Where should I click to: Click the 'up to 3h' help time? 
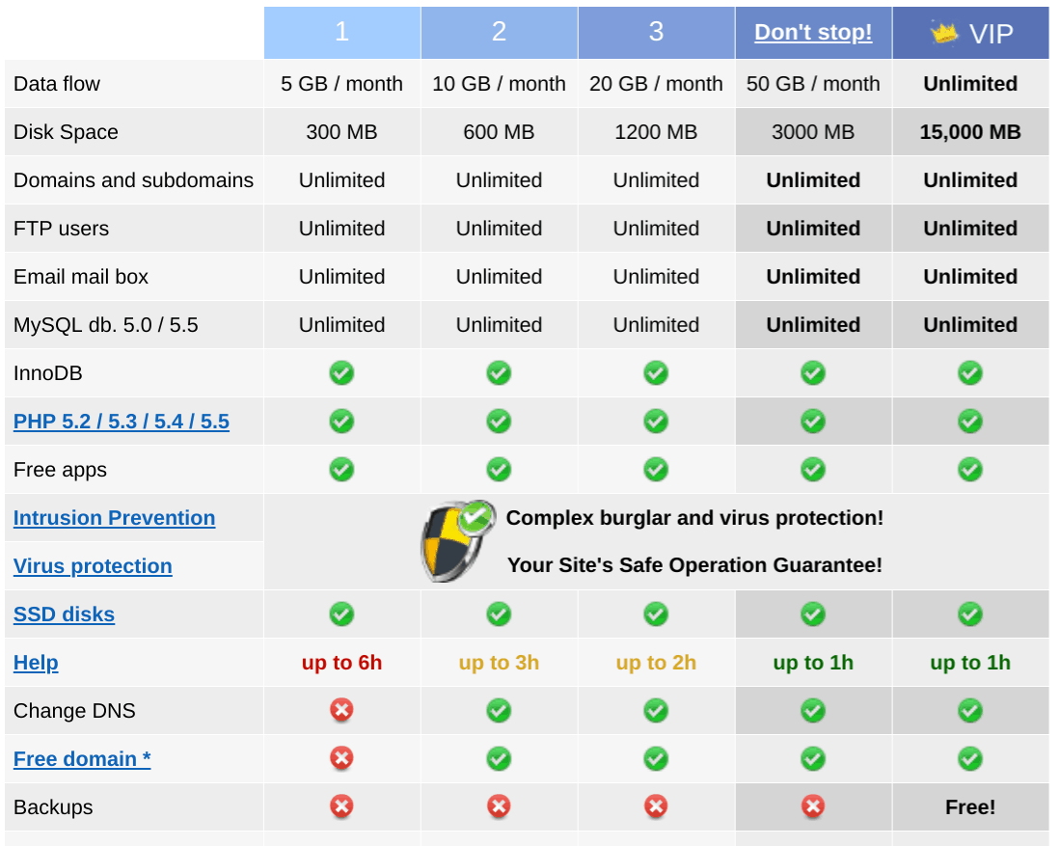(499, 663)
